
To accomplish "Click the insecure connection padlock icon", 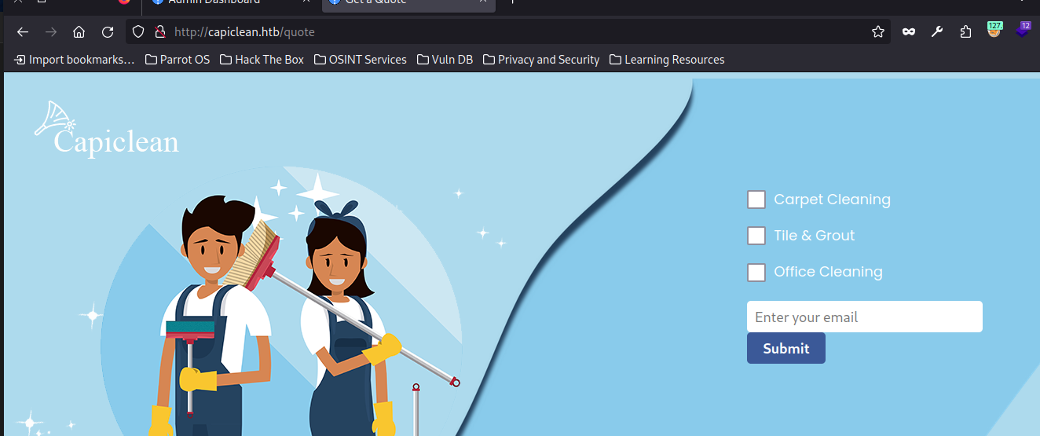I will tap(159, 32).
